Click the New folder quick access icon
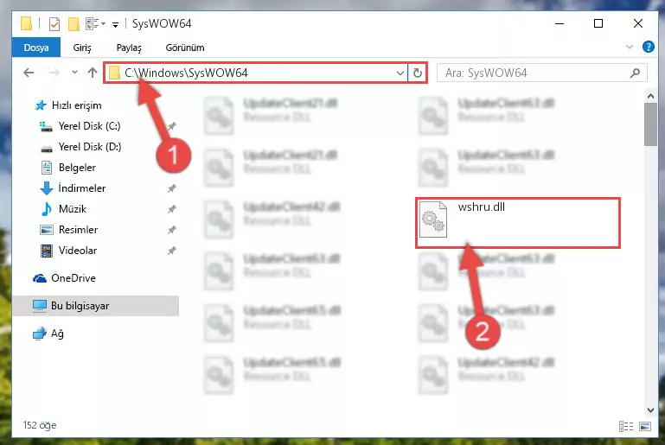 pyautogui.click(x=74, y=23)
